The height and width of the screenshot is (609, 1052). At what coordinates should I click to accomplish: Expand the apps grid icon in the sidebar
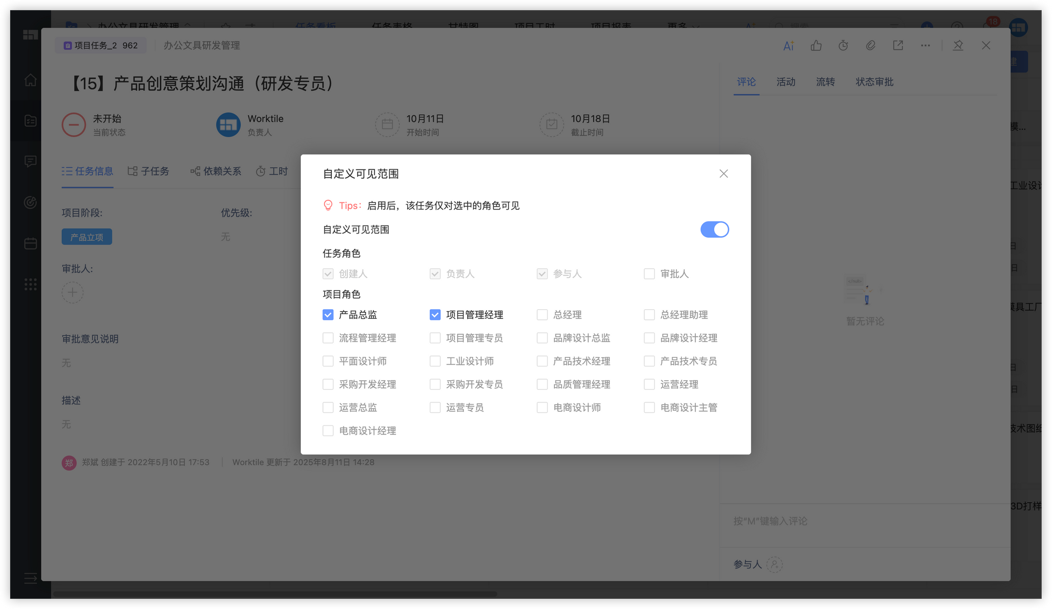click(x=30, y=284)
